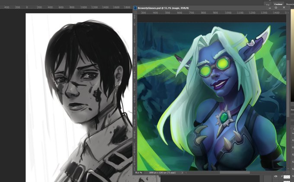
Task: Click the elf character painting canvas
Action: tap(211, 96)
